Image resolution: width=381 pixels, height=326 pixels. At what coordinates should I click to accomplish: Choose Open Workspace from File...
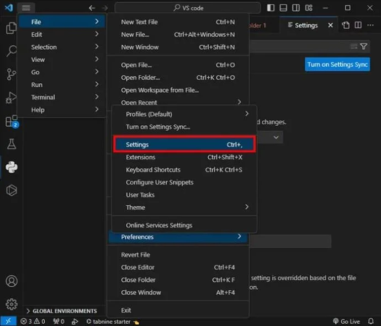tap(178, 90)
